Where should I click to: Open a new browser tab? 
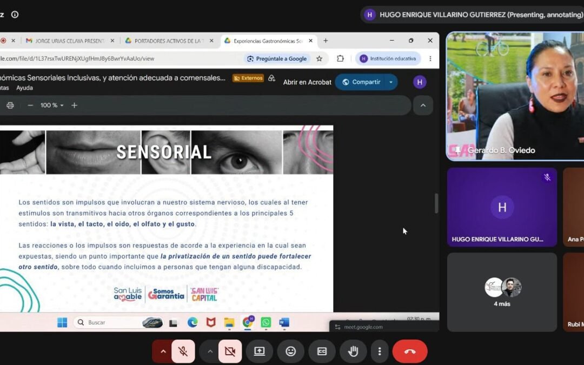[326, 41]
